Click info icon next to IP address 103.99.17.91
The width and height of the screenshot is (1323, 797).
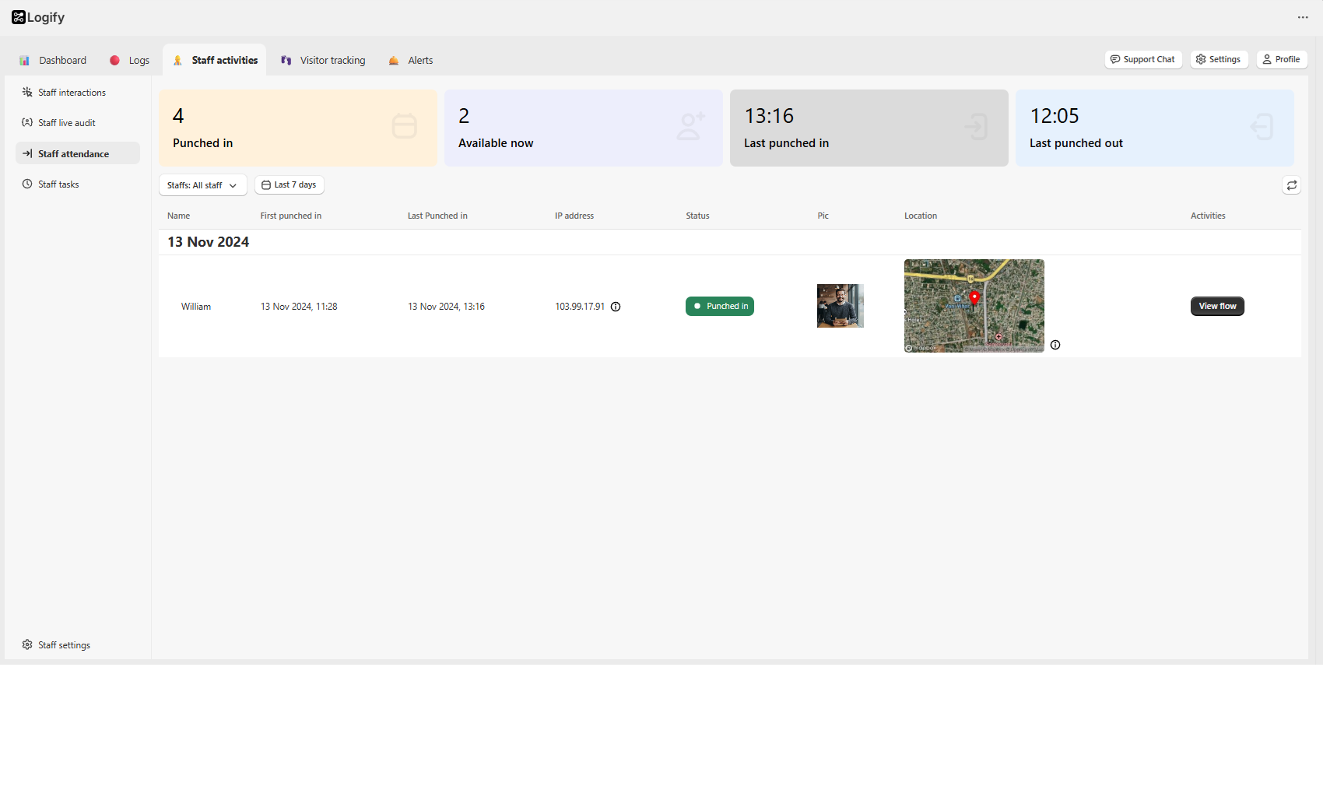616,307
